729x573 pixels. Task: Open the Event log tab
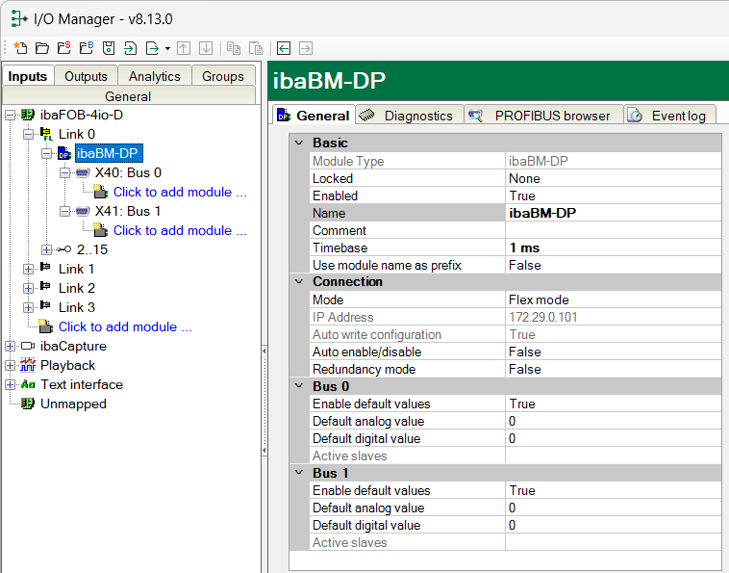tap(669, 115)
